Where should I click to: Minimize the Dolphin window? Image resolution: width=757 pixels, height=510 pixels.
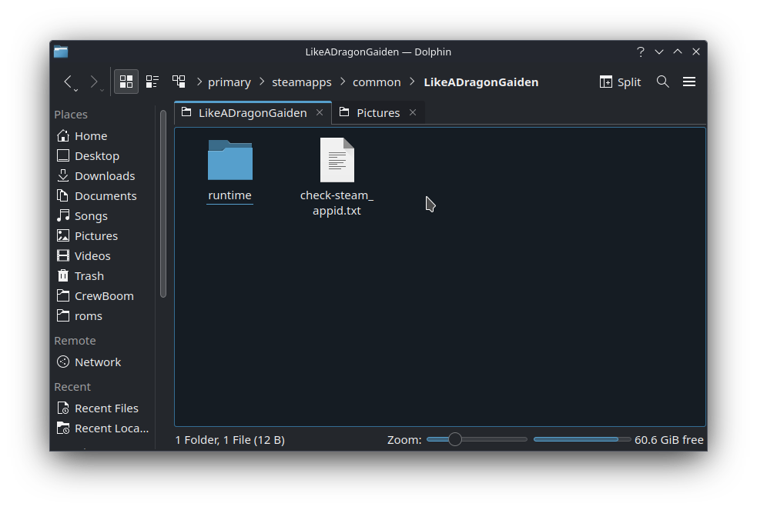[x=659, y=52]
